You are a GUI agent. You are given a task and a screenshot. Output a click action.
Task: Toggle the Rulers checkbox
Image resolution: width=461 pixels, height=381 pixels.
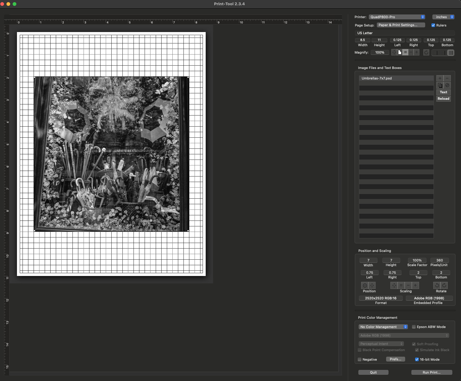433,25
